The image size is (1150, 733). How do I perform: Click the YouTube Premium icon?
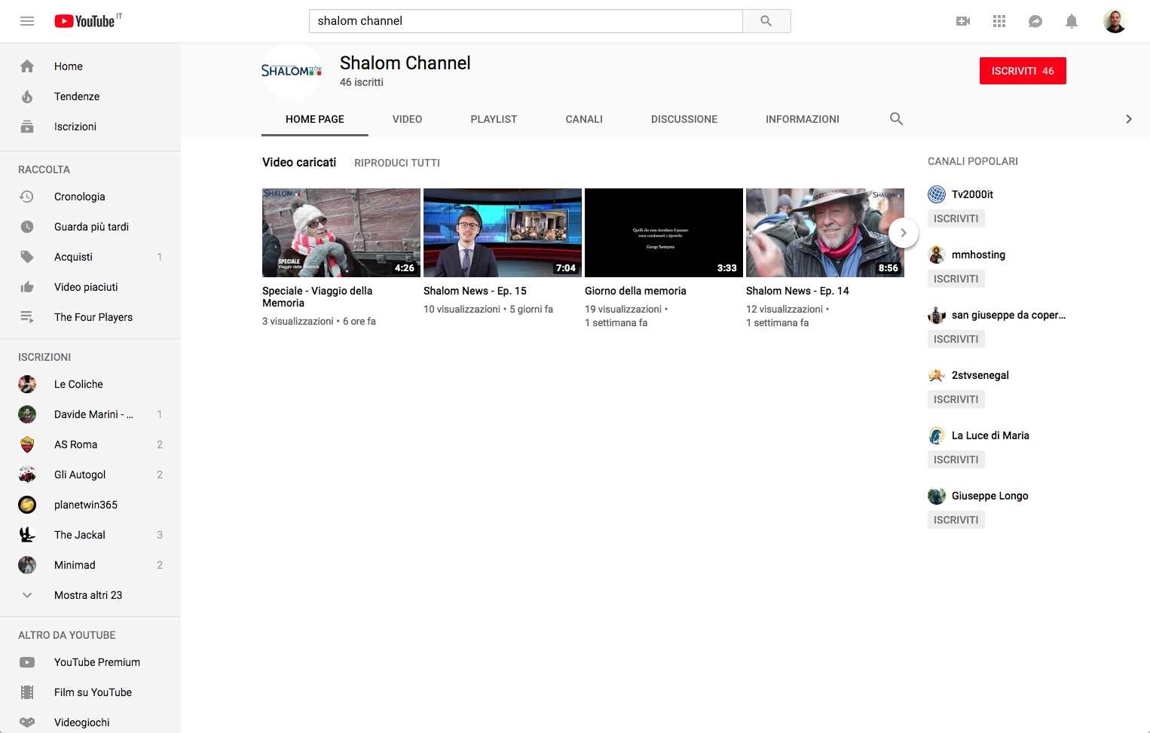point(27,662)
